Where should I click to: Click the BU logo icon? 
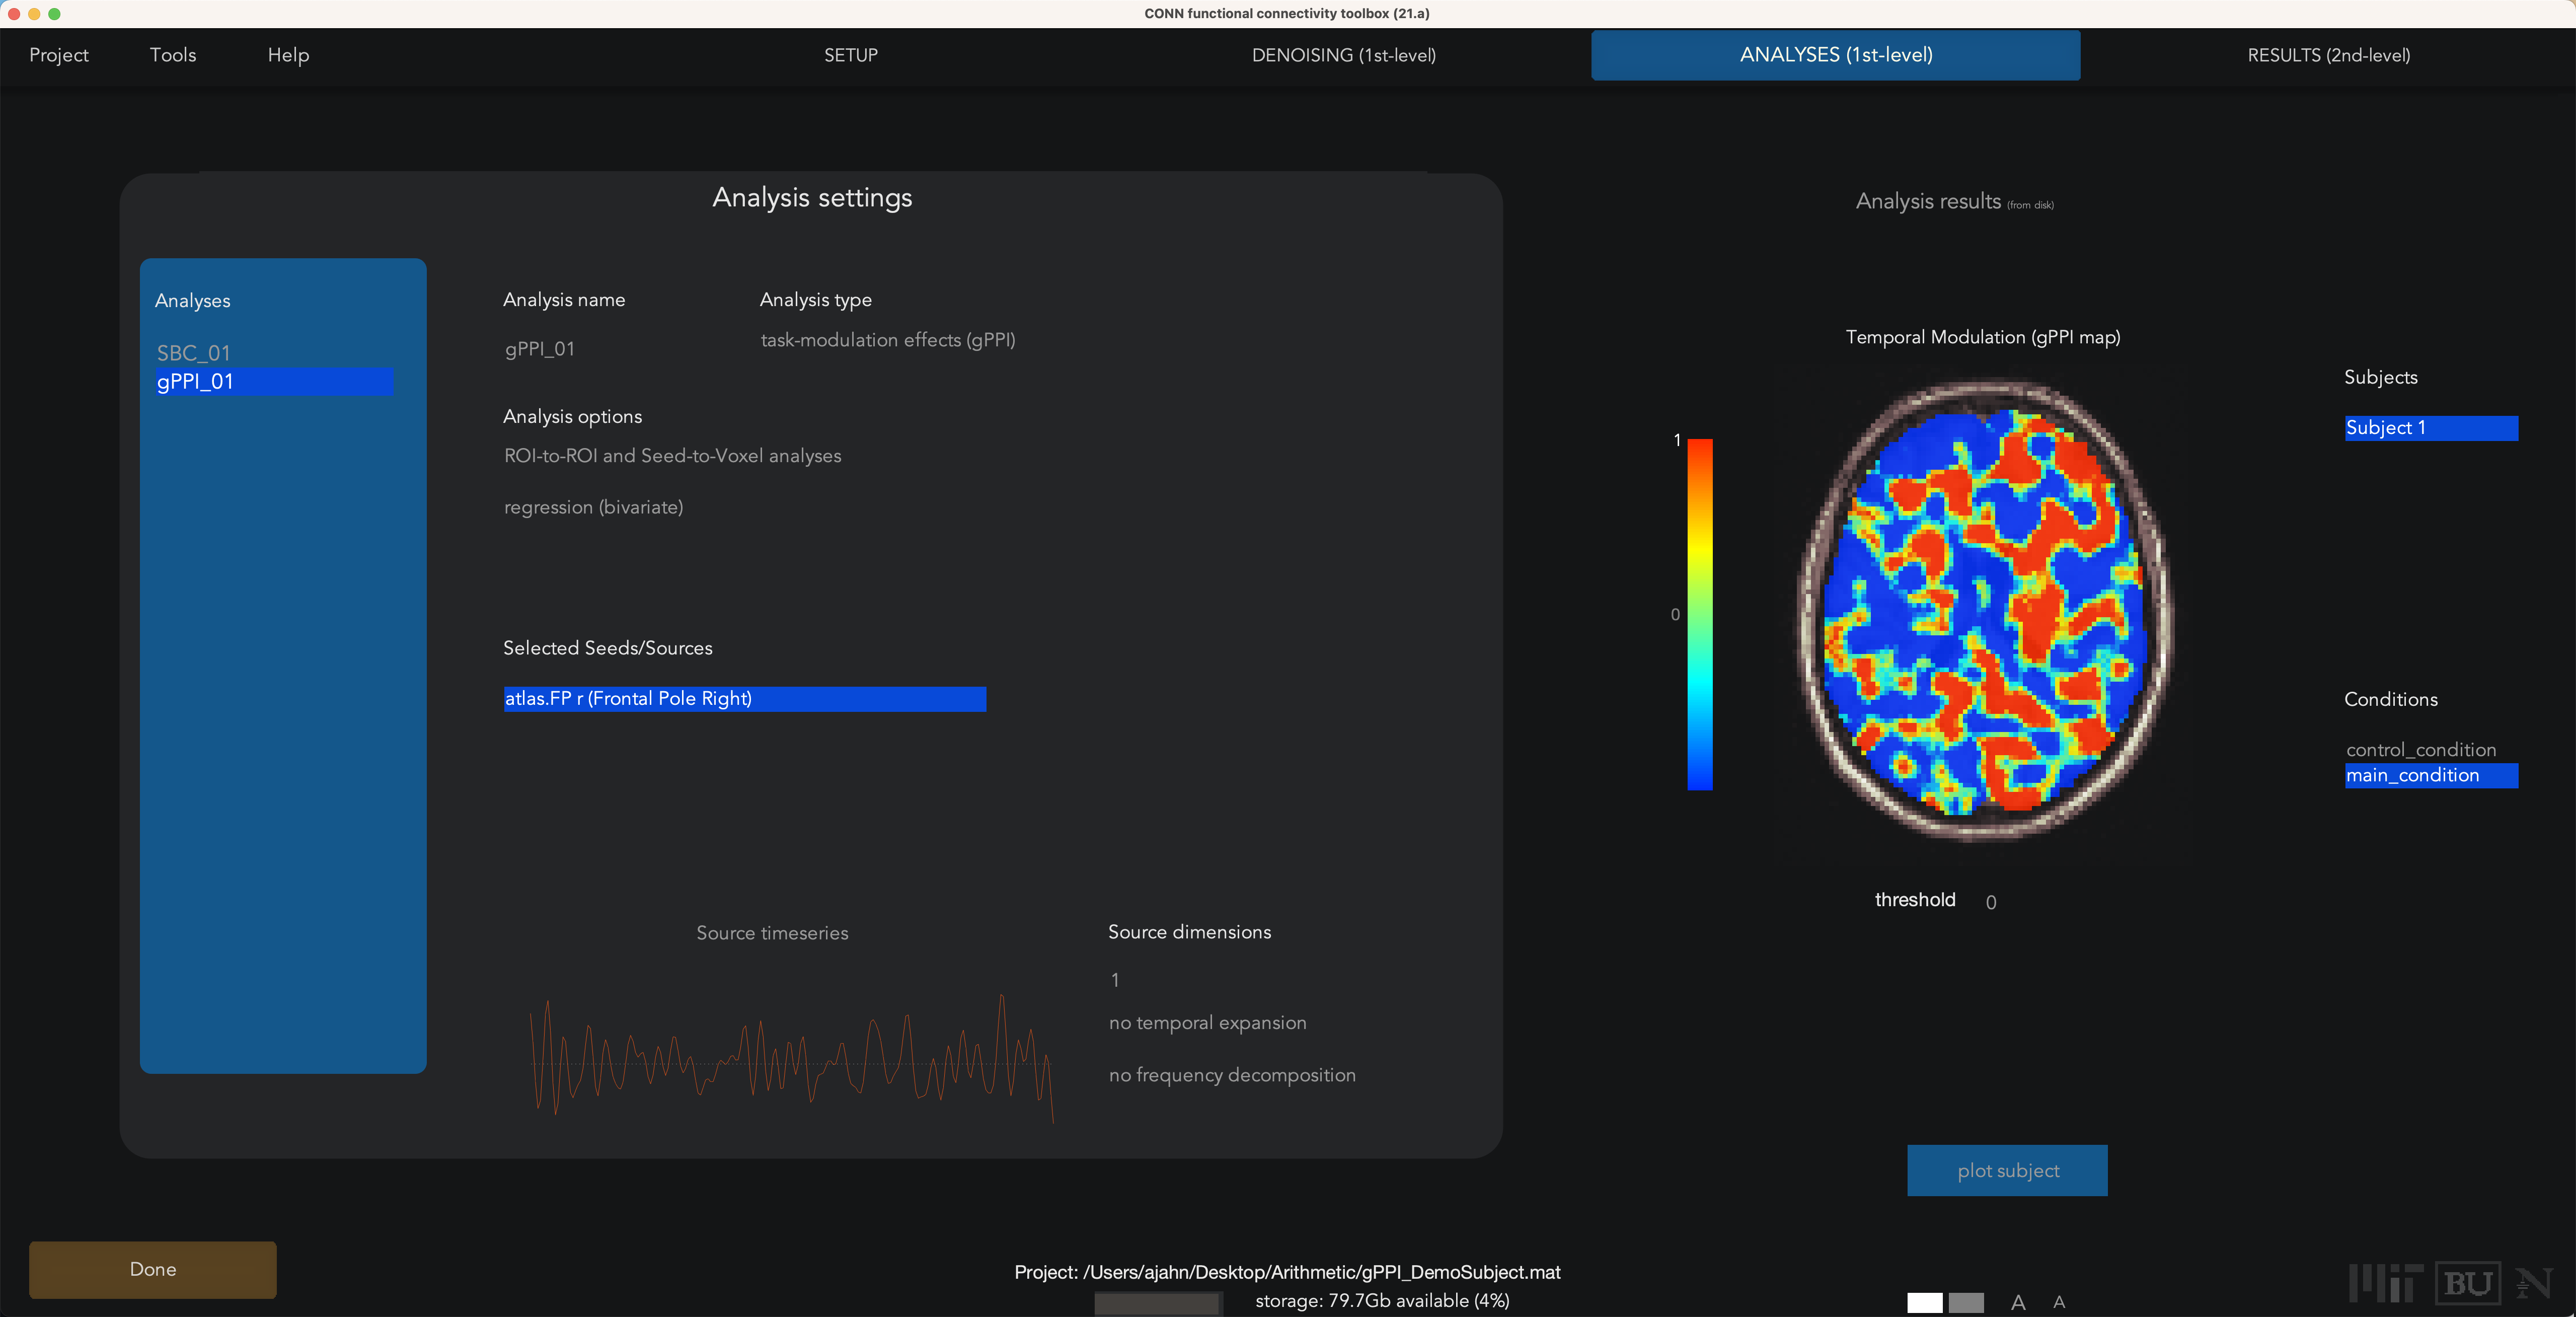coord(2468,1283)
